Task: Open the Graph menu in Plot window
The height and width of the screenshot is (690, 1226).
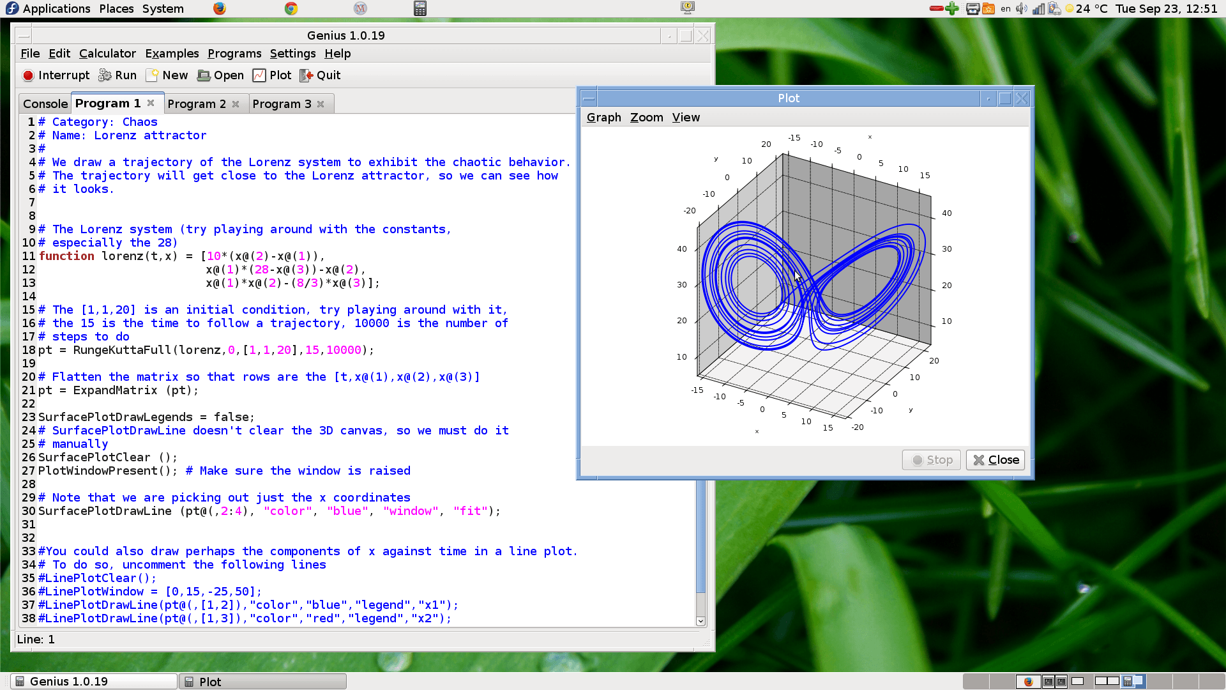Action: [603, 117]
